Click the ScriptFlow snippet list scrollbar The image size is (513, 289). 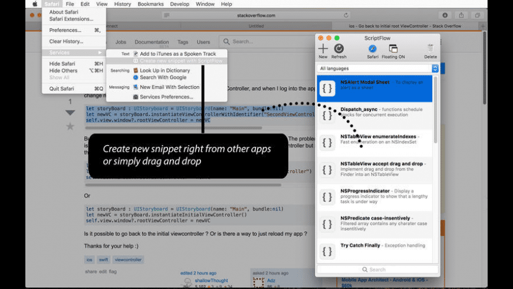[435, 110]
